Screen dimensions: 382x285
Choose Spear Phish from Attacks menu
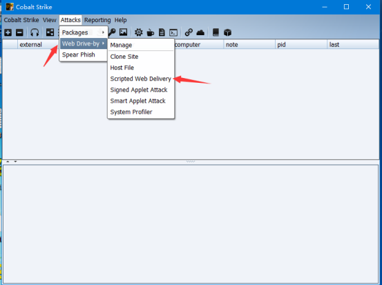click(84, 55)
